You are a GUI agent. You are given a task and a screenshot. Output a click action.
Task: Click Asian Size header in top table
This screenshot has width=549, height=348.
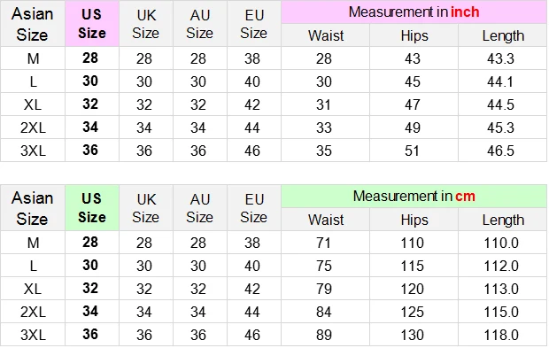(32, 24)
